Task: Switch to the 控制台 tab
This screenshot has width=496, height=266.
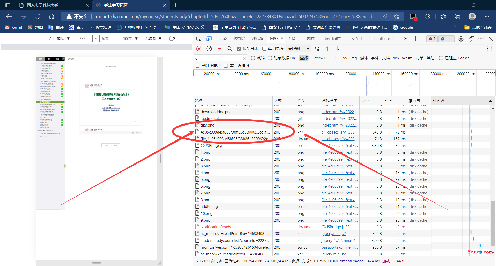Action: [239, 39]
